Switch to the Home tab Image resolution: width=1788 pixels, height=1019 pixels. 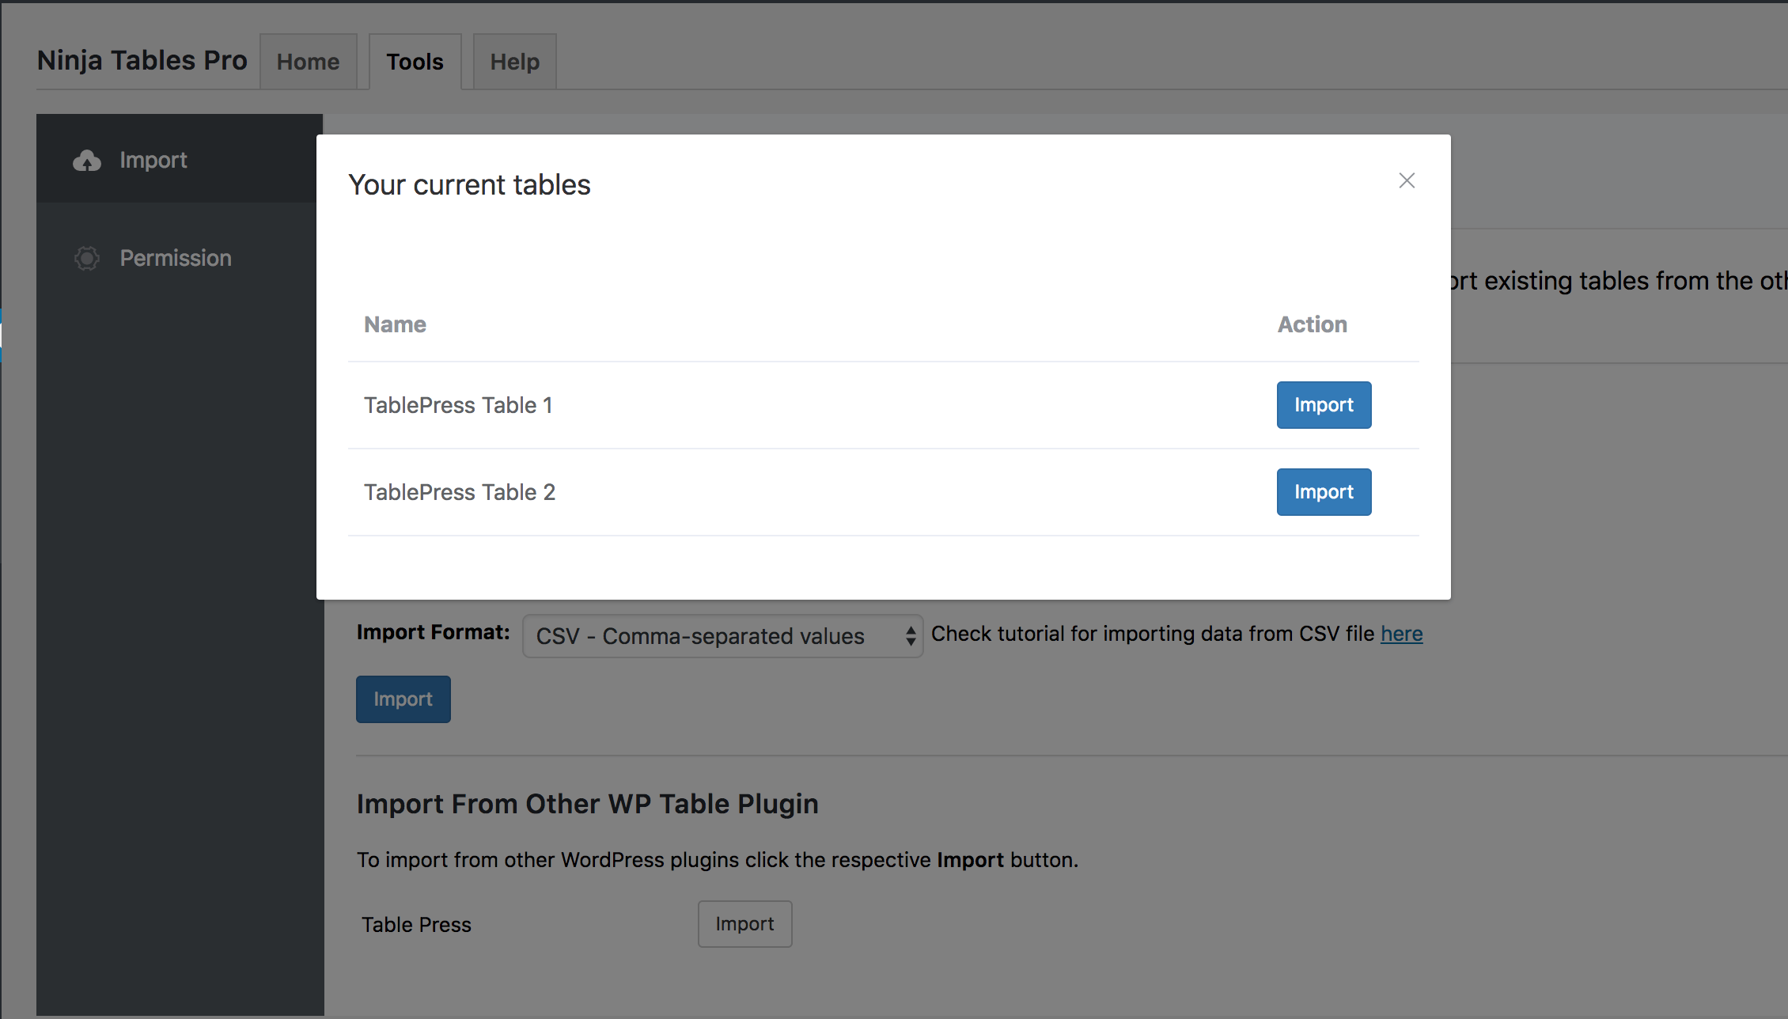308,62
